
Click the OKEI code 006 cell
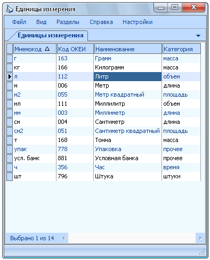(x=75, y=86)
